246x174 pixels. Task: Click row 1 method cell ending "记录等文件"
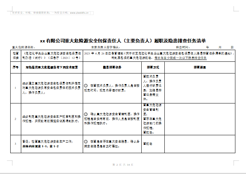[152, 88]
